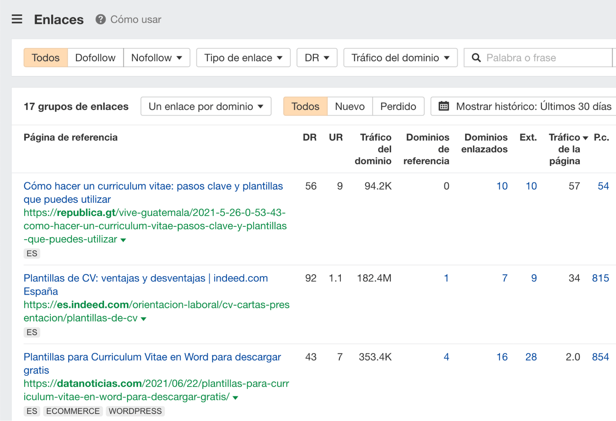
Task: Expand the republica.gt URL disclosure arrow
Action: pos(123,239)
